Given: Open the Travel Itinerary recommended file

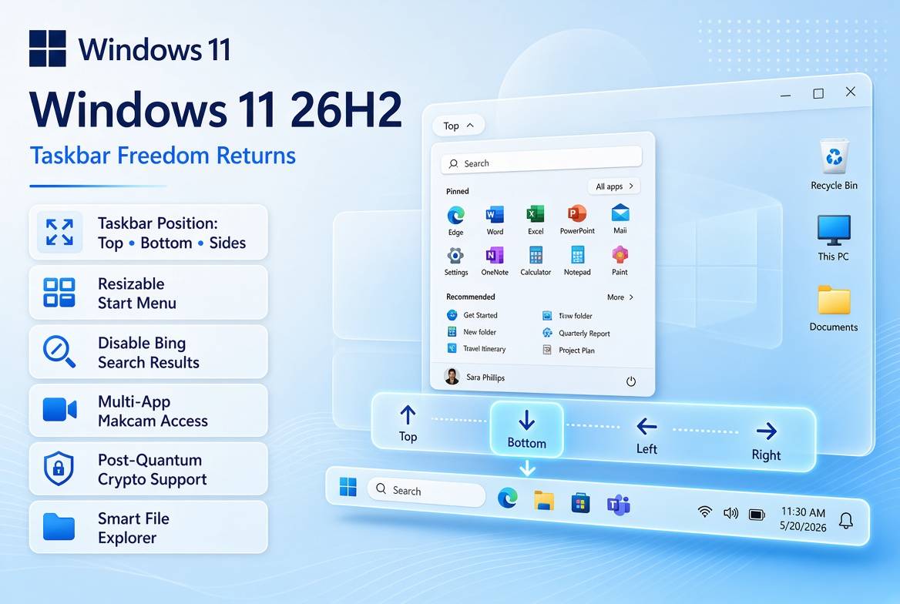Looking at the screenshot, I should tap(476, 348).
